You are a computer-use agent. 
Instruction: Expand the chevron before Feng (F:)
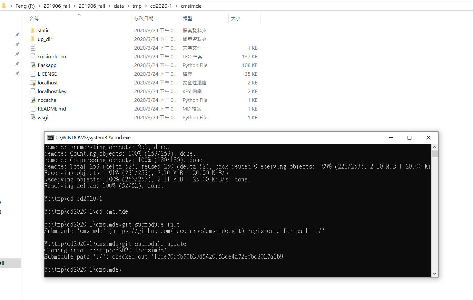pyautogui.click(x=11, y=6)
